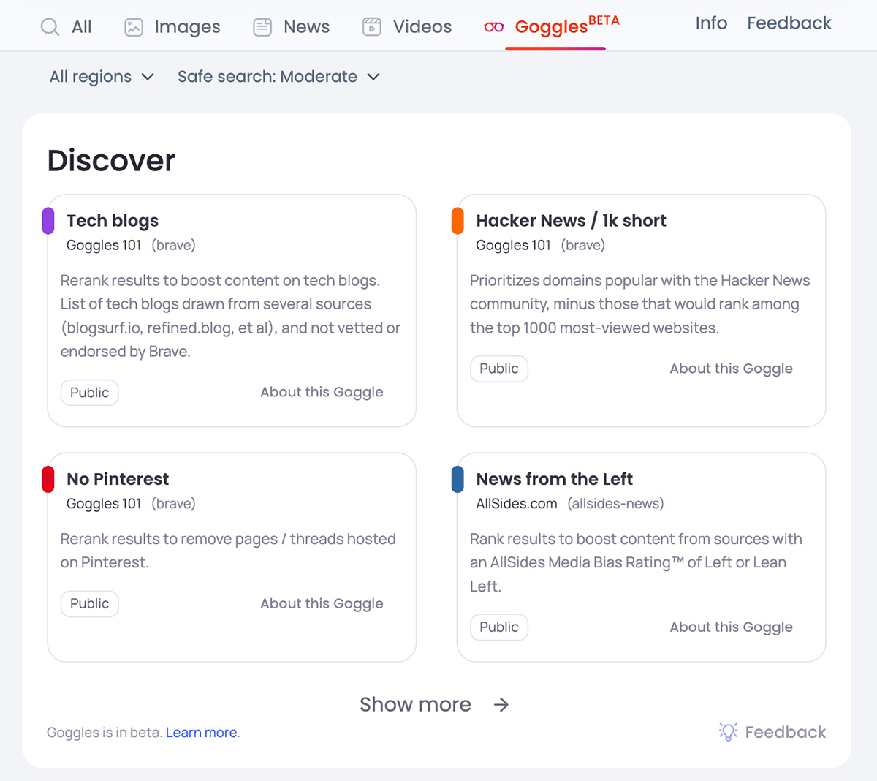Screen dimensions: 877x781
Task: Click Public badge on Hacker News card
Action: 499,369
